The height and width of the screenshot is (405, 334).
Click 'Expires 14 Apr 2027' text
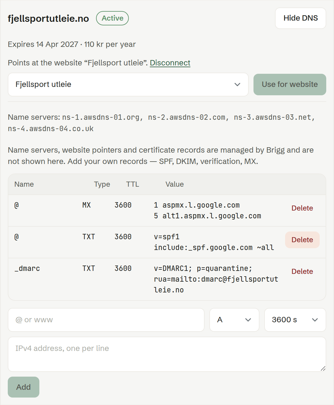tap(43, 44)
